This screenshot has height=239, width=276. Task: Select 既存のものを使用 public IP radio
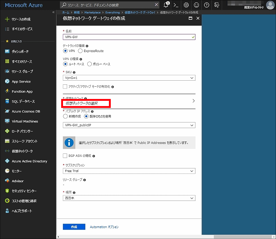(86, 117)
